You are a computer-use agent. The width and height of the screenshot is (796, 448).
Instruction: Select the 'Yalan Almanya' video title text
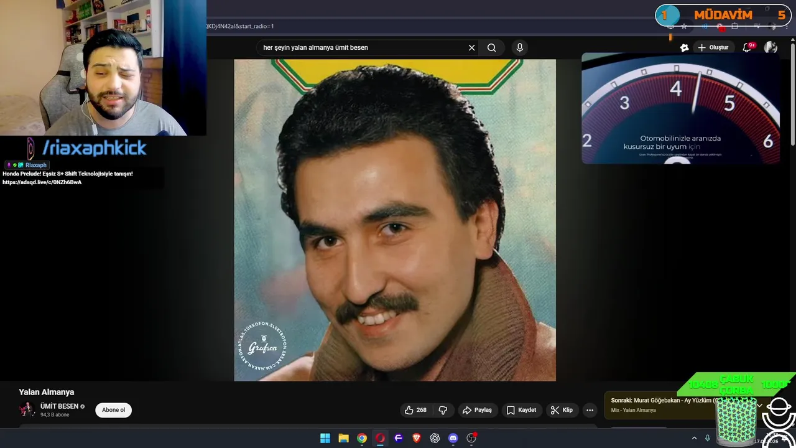(47, 392)
